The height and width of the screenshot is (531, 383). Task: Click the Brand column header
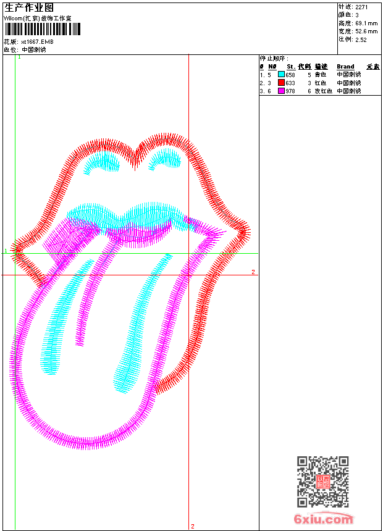(x=345, y=67)
